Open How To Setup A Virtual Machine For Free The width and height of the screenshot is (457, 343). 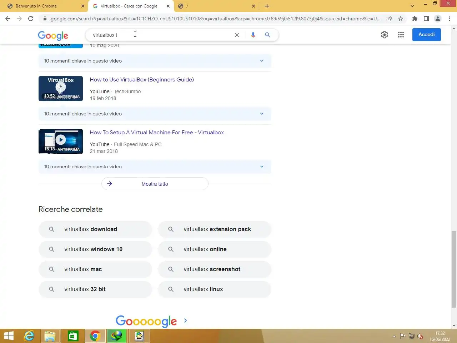pyautogui.click(x=157, y=133)
